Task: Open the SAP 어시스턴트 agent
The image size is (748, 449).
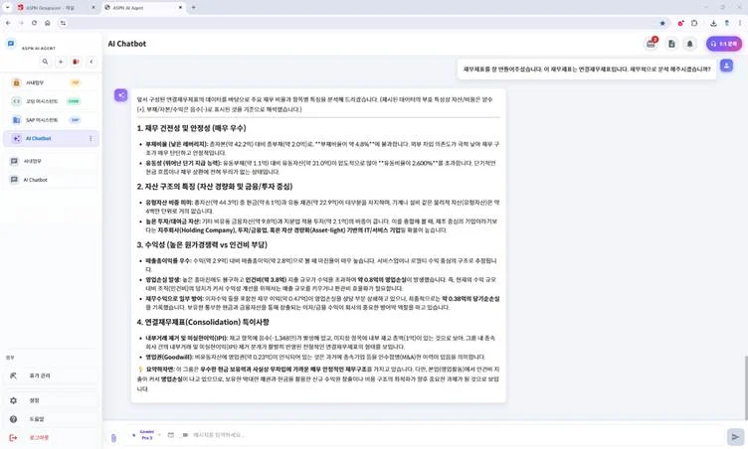Action: [51, 119]
